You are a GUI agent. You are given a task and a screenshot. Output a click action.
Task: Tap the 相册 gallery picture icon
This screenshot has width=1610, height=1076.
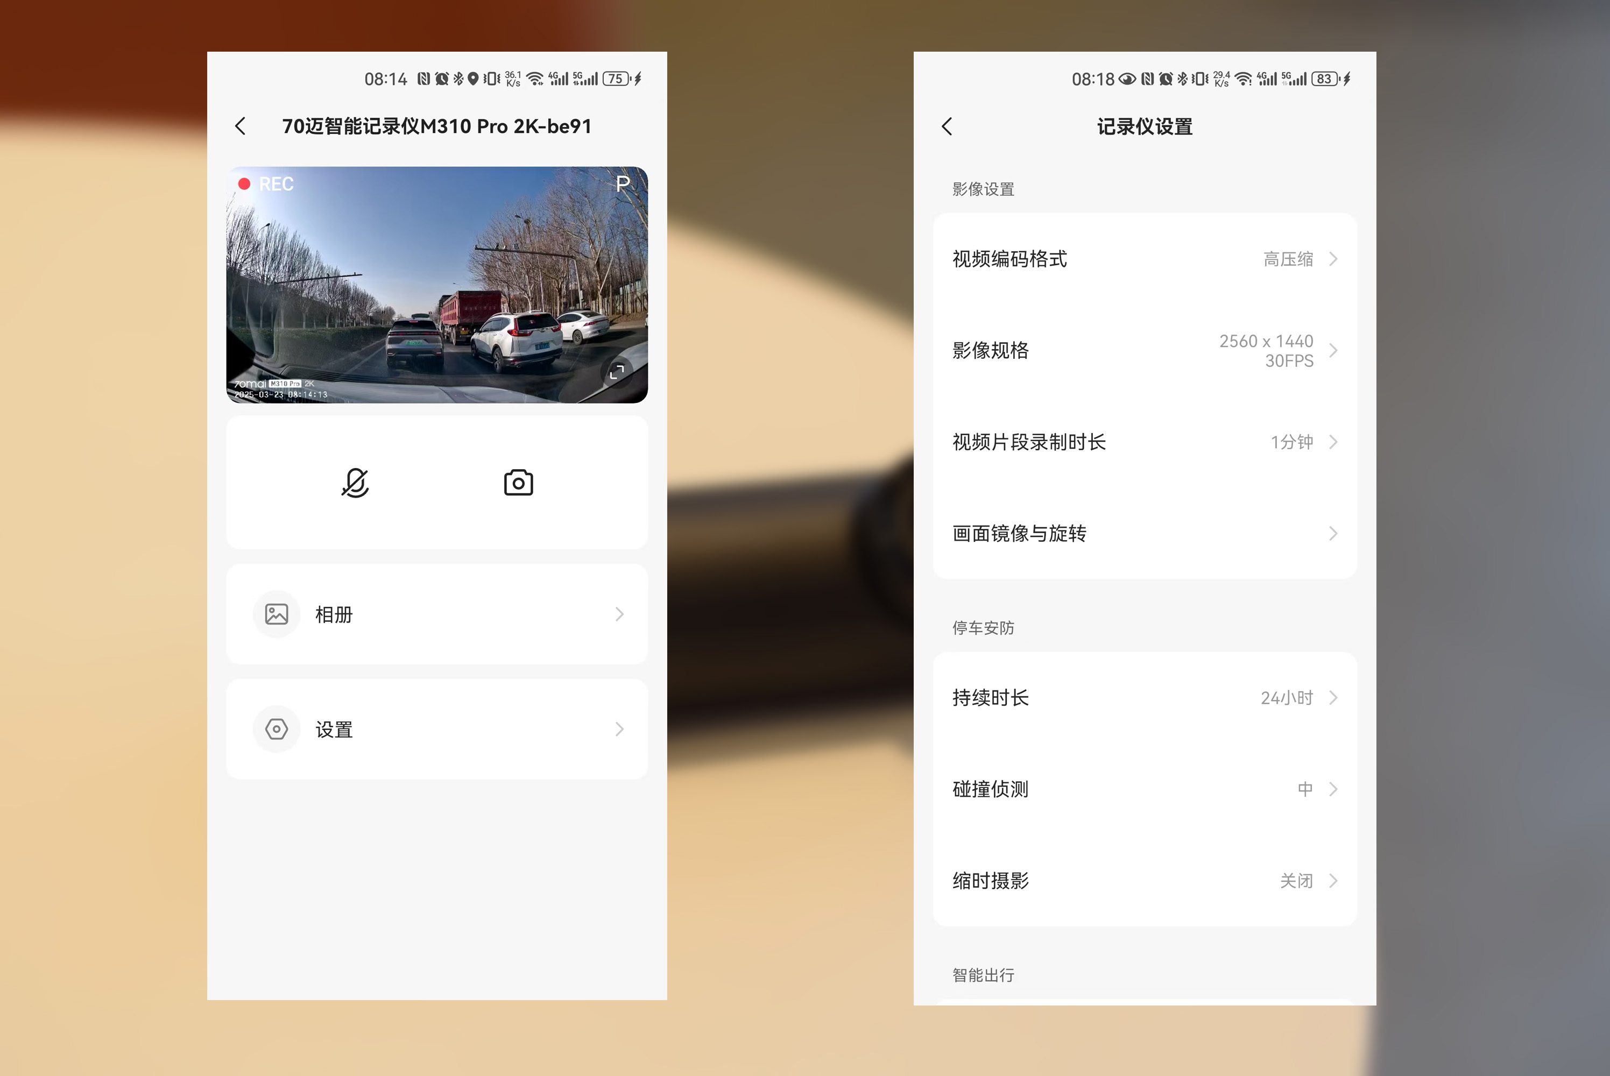[277, 614]
